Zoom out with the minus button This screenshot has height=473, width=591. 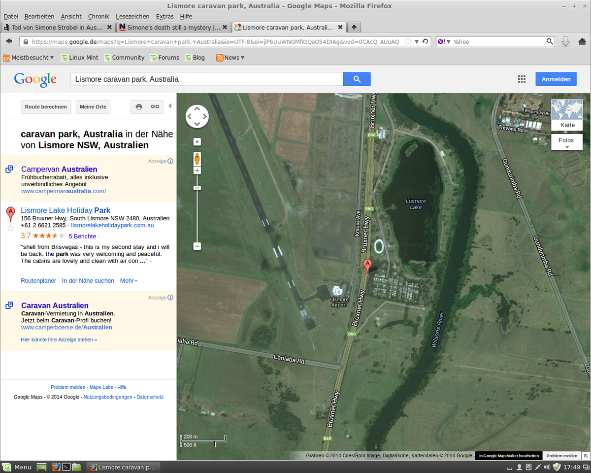197,246
